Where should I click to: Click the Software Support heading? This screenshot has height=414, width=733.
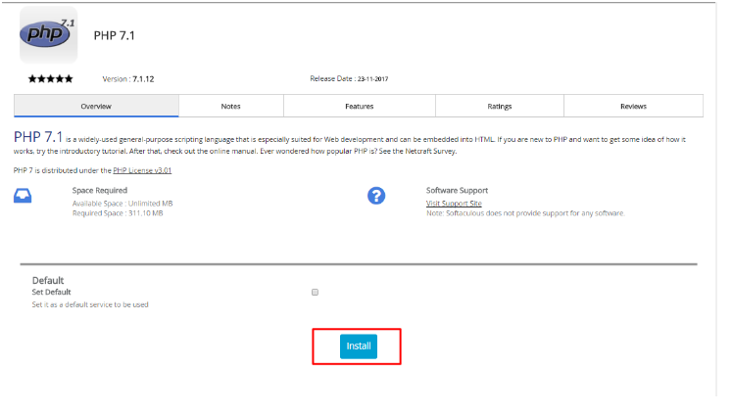point(457,190)
